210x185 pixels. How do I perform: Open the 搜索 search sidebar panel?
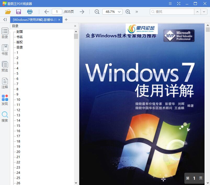[5, 117]
